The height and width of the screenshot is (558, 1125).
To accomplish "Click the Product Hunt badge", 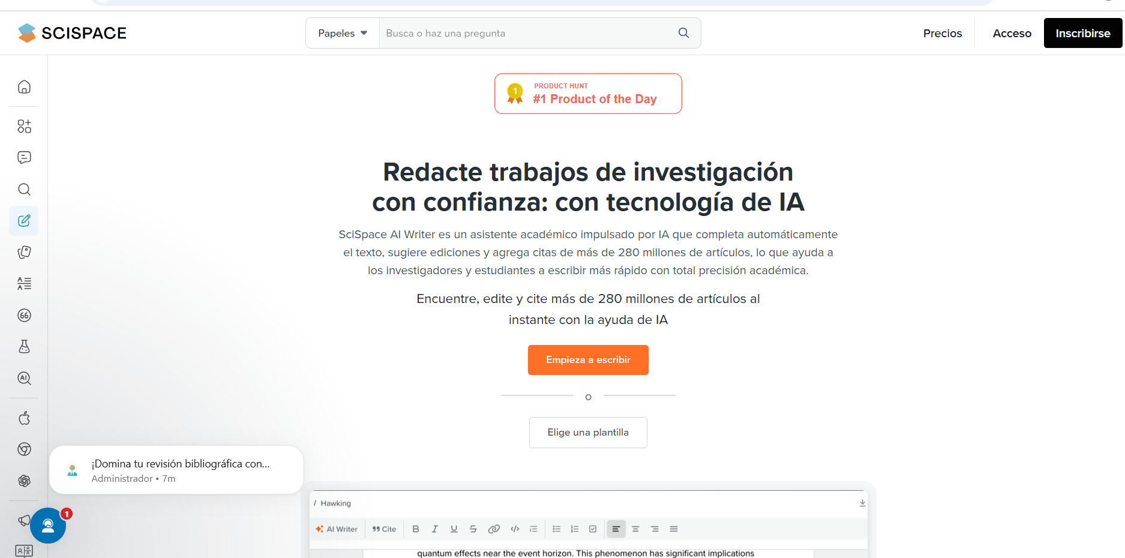I will pyautogui.click(x=588, y=94).
